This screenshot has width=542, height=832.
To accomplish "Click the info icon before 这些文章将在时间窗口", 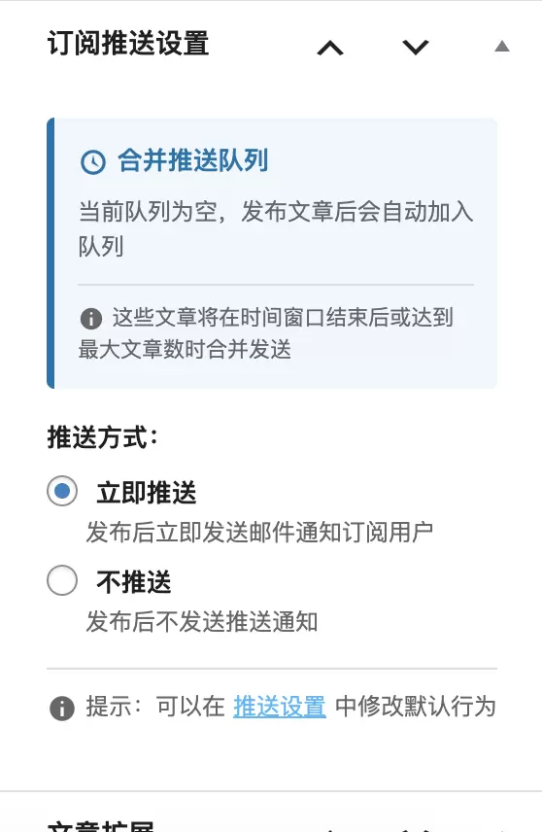I will pos(91,319).
